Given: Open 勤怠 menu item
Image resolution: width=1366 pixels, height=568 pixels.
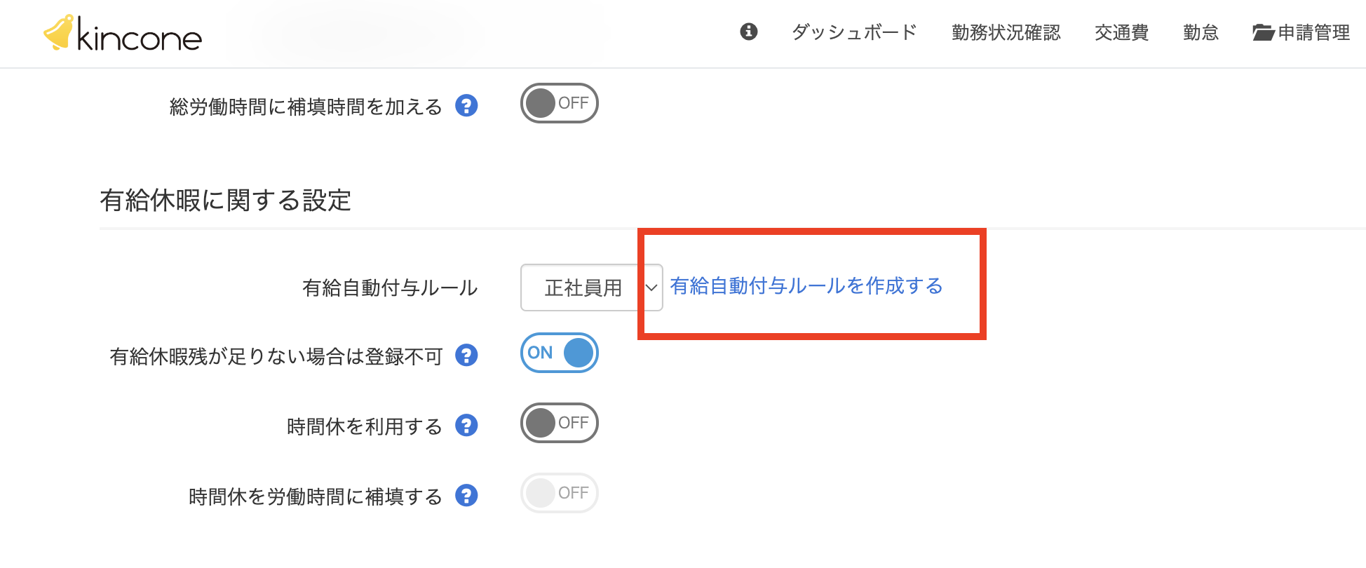Looking at the screenshot, I should pos(1201,32).
